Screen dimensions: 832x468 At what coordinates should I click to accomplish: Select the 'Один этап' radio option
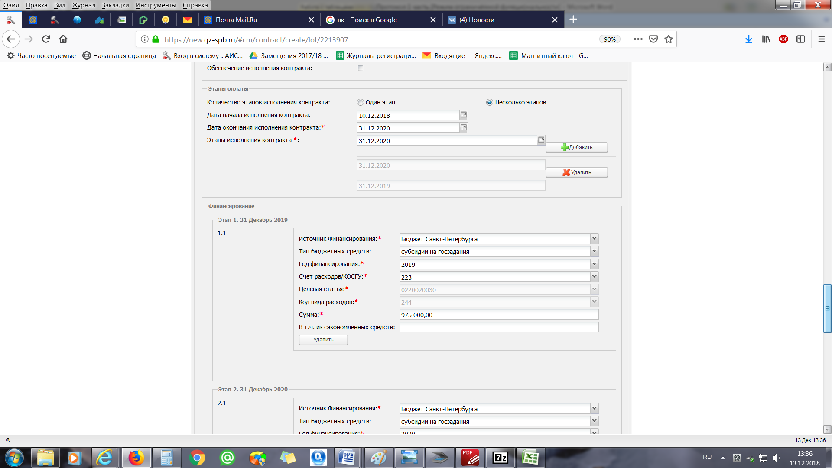361,102
